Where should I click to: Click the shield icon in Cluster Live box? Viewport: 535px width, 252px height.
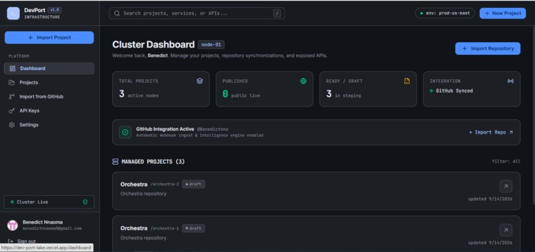tap(86, 202)
